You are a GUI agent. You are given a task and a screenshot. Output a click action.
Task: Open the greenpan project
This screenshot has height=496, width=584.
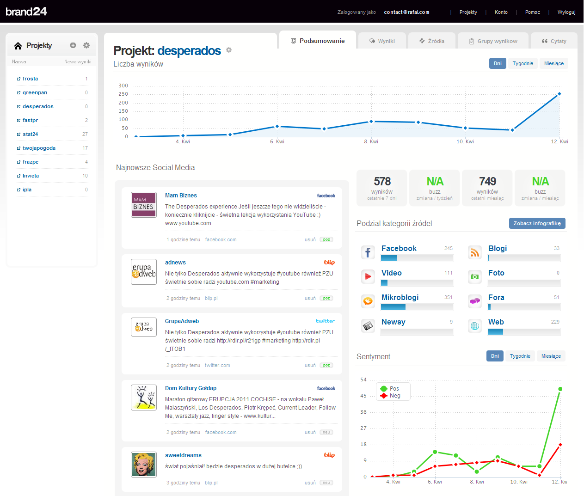point(35,92)
